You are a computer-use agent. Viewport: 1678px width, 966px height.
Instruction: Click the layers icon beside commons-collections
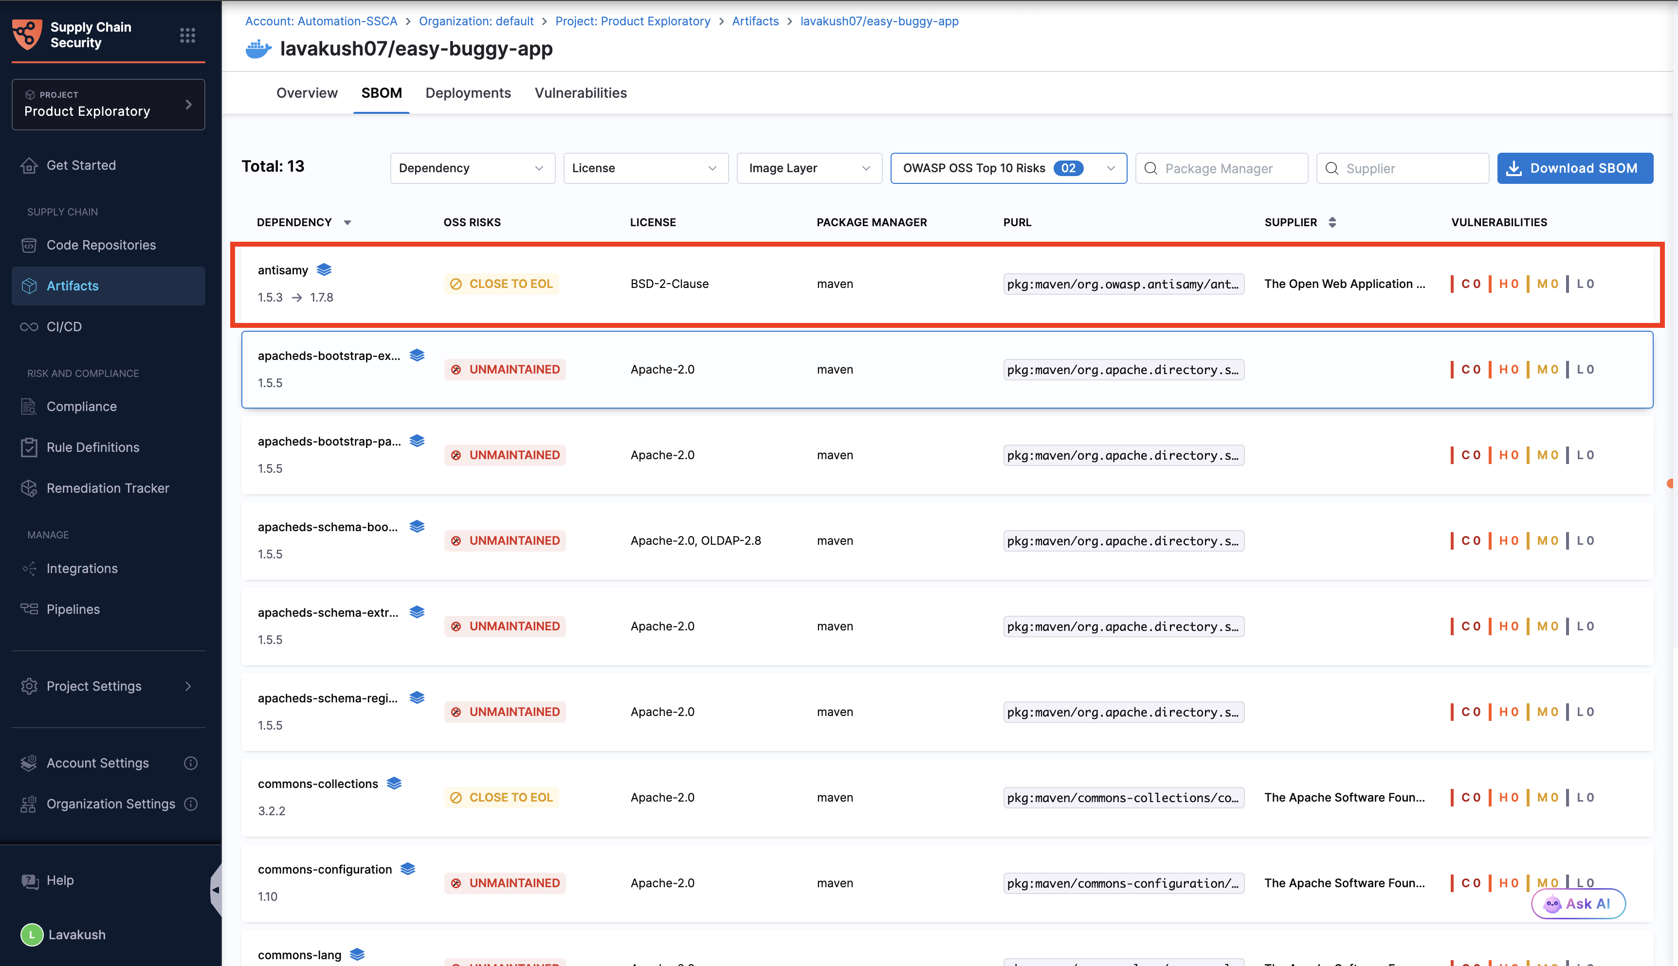click(394, 783)
